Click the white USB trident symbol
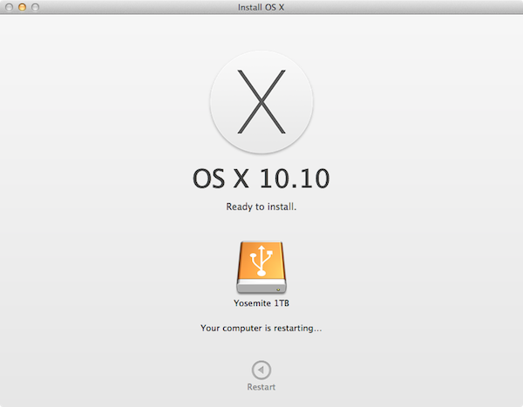This screenshot has height=407, width=523. [x=261, y=261]
